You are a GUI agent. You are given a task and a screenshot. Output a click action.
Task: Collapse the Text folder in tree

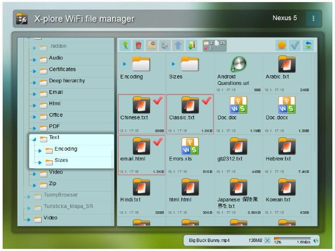pos(35,140)
